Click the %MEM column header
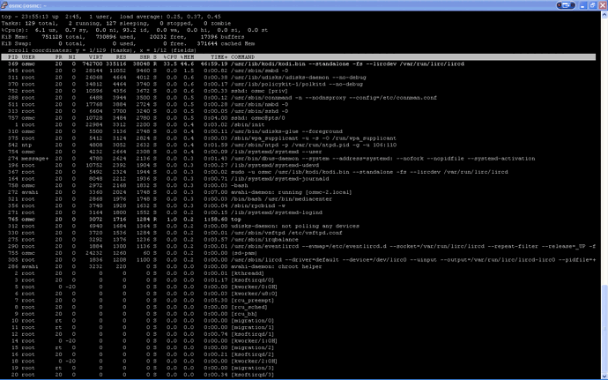Viewport: 608px width, 380px height. pyautogui.click(x=187, y=57)
